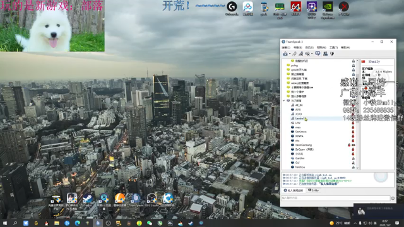Open the first TeamSpeak menu bar item

coord(286,47)
